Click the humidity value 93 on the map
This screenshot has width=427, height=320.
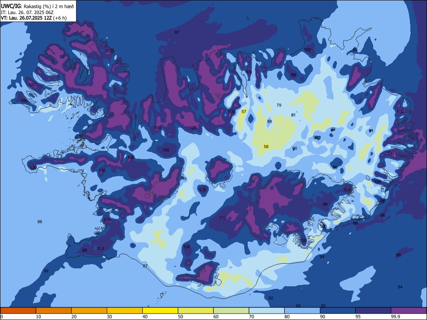(x=298, y=305)
